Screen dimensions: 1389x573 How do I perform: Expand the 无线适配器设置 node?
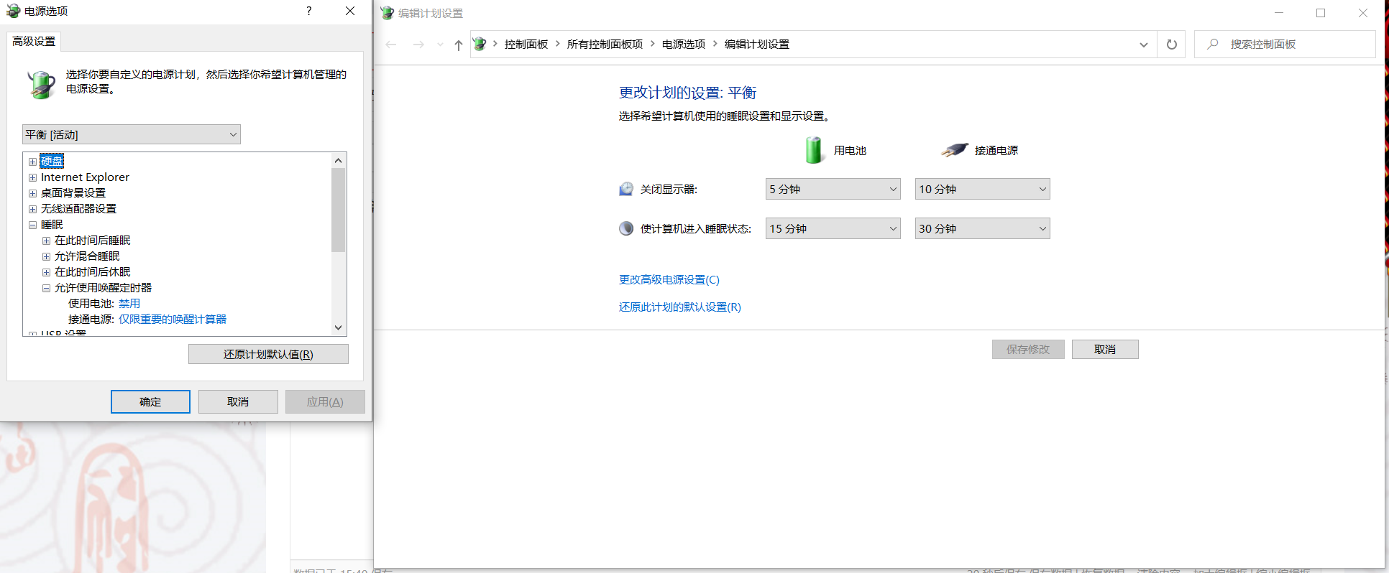pyautogui.click(x=32, y=209)
